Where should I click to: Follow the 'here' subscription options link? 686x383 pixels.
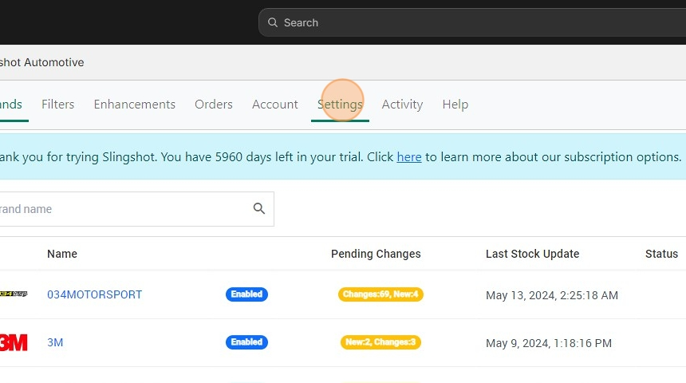409,156
